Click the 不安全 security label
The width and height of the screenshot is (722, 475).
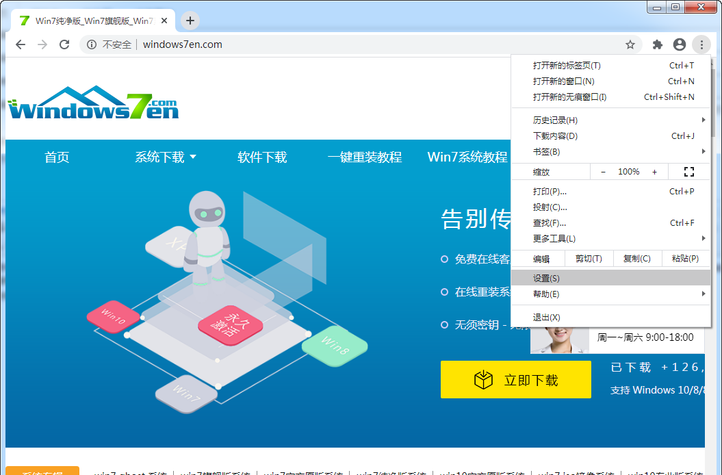(116, 44)
